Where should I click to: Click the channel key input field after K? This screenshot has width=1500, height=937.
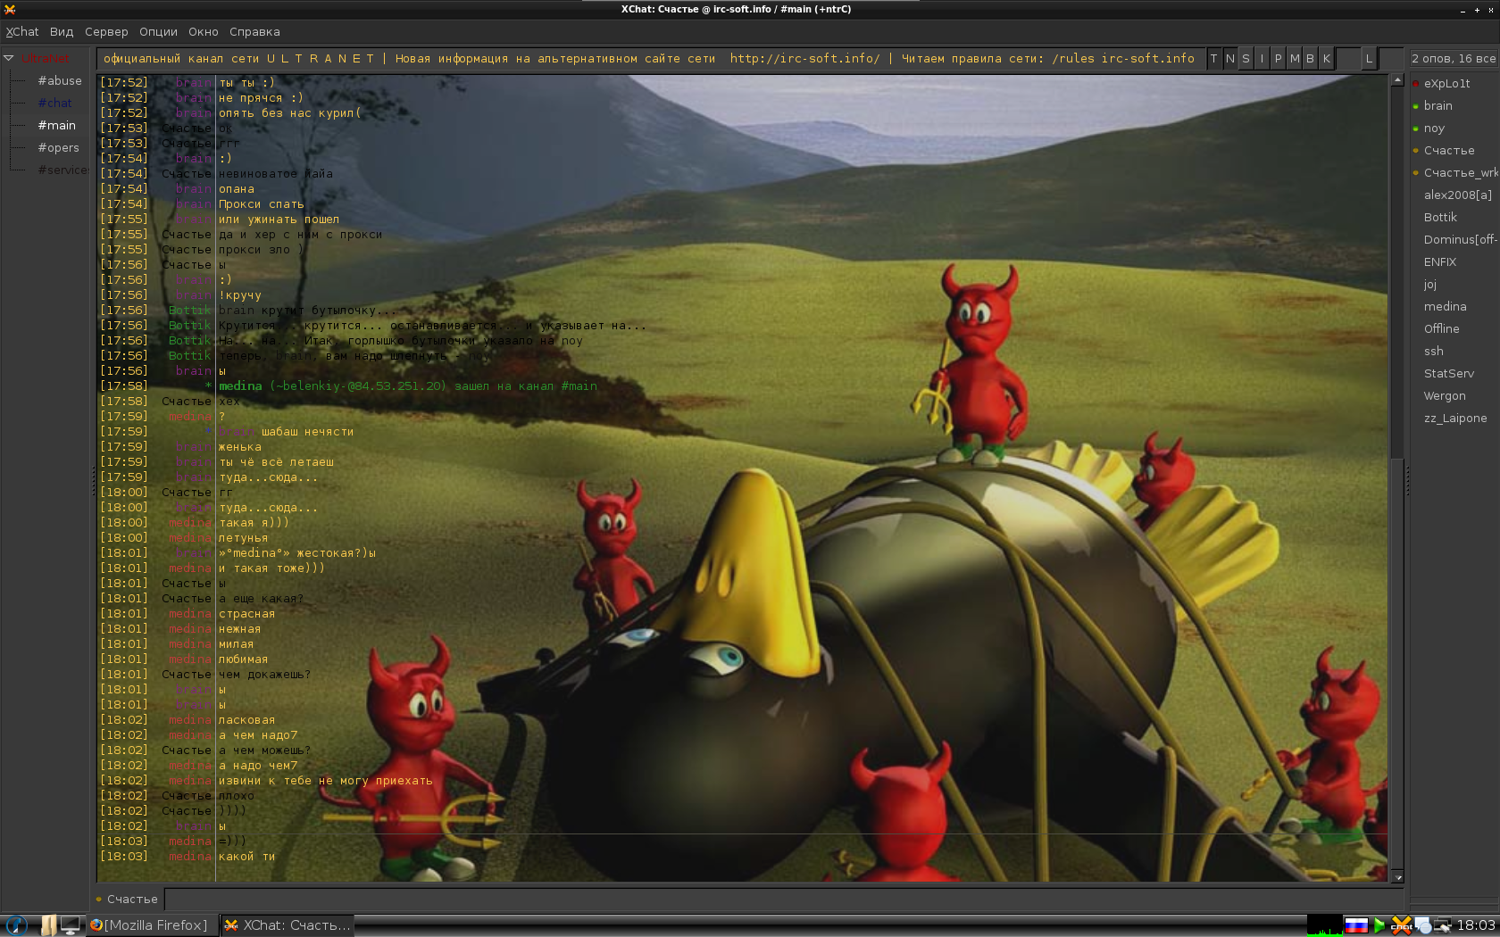point(1347,59)
